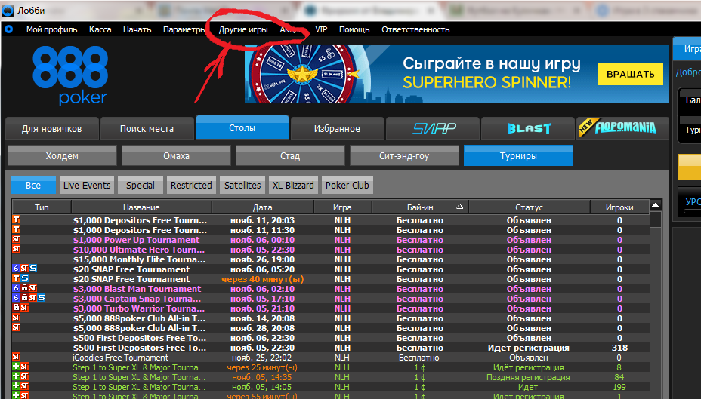
Task: Click the ST icon of $10,000 Ultimate Hero Tournament
Action: click(16, 249)
